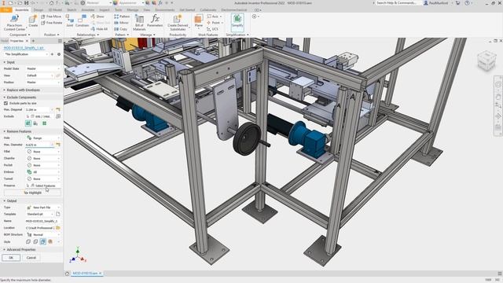503x283 pixels.
Task: Click the add preset plus icon
Action: (52, 54)
